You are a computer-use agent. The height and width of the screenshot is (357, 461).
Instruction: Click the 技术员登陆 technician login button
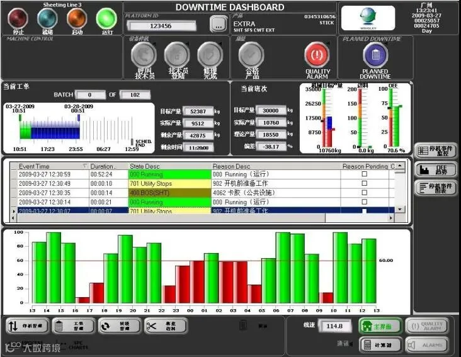click(177, 55)
